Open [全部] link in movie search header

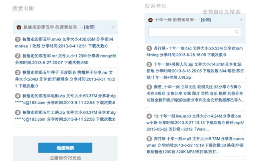[90, 27]
